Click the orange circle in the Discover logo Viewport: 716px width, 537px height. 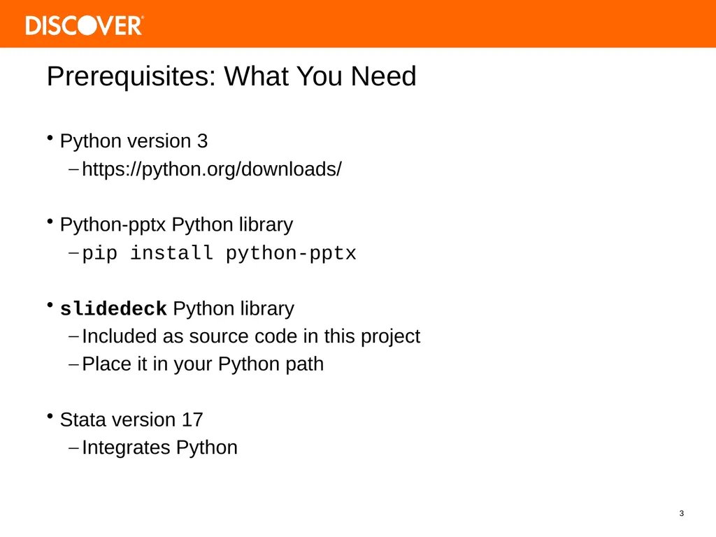coord(88,26)
